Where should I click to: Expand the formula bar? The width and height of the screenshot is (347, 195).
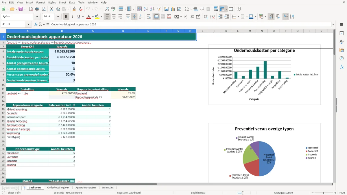[x=333, y=24]
